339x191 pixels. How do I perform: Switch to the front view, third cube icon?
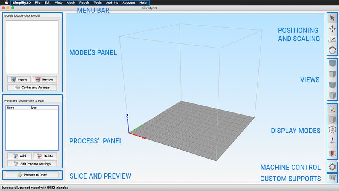click(x=332, y=85)
